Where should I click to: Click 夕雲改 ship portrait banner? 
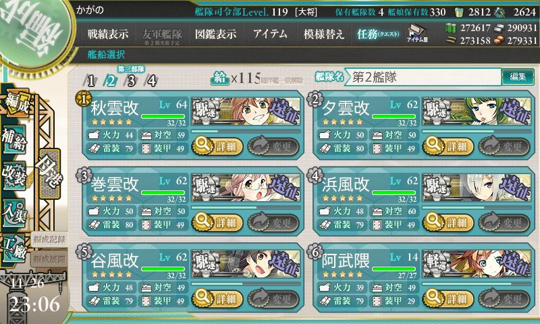[477, 111]
